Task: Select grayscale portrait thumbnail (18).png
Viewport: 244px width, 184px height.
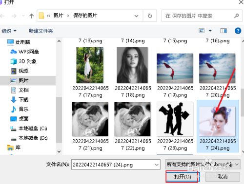Action: (x=132, y=65)
